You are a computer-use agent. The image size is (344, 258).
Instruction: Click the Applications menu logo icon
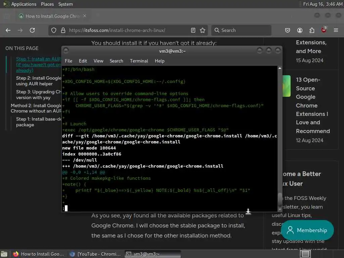tap(6, 4)
